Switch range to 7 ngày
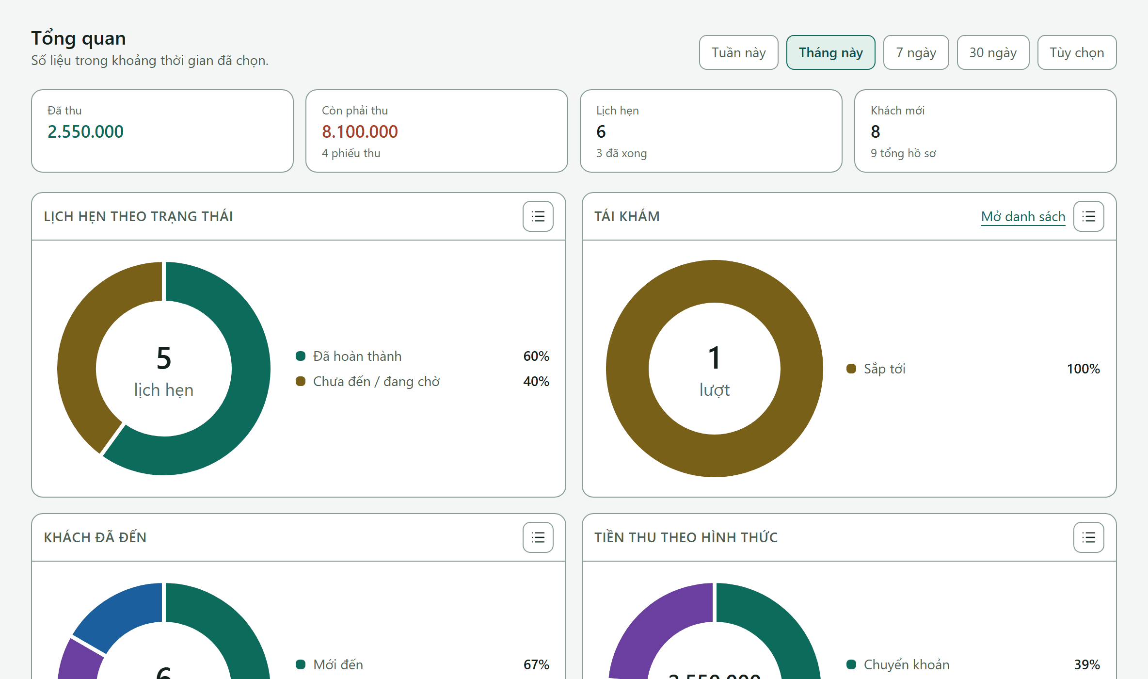This screenshot has width=1148, height=679. click(916, 52)
